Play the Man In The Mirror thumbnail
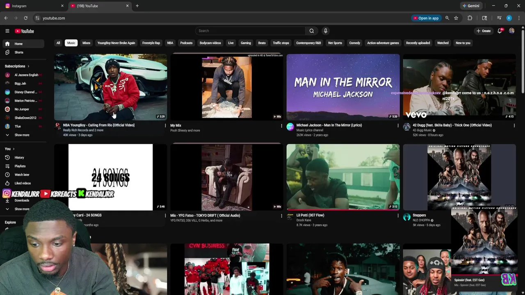 343,87
